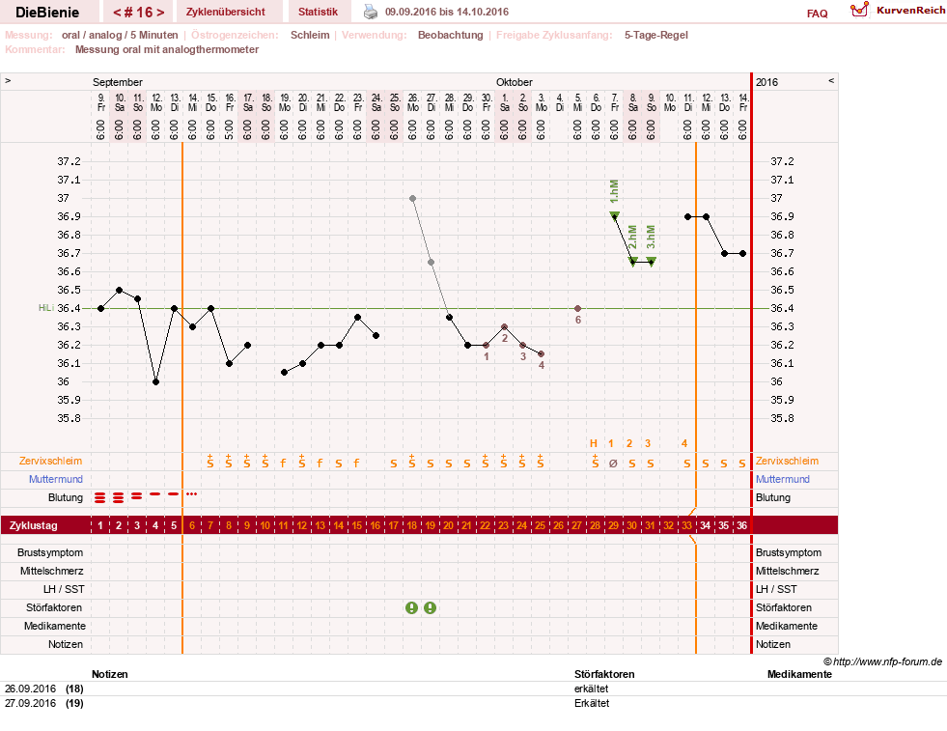Click the Mittelschmerz row label on the left
947x731 pixels.
click(51, 571)
